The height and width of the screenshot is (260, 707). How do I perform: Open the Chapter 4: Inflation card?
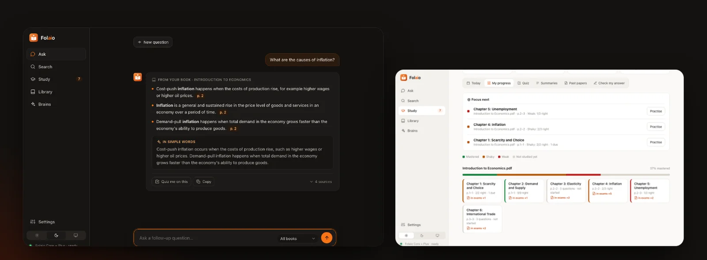coord(608,191)
